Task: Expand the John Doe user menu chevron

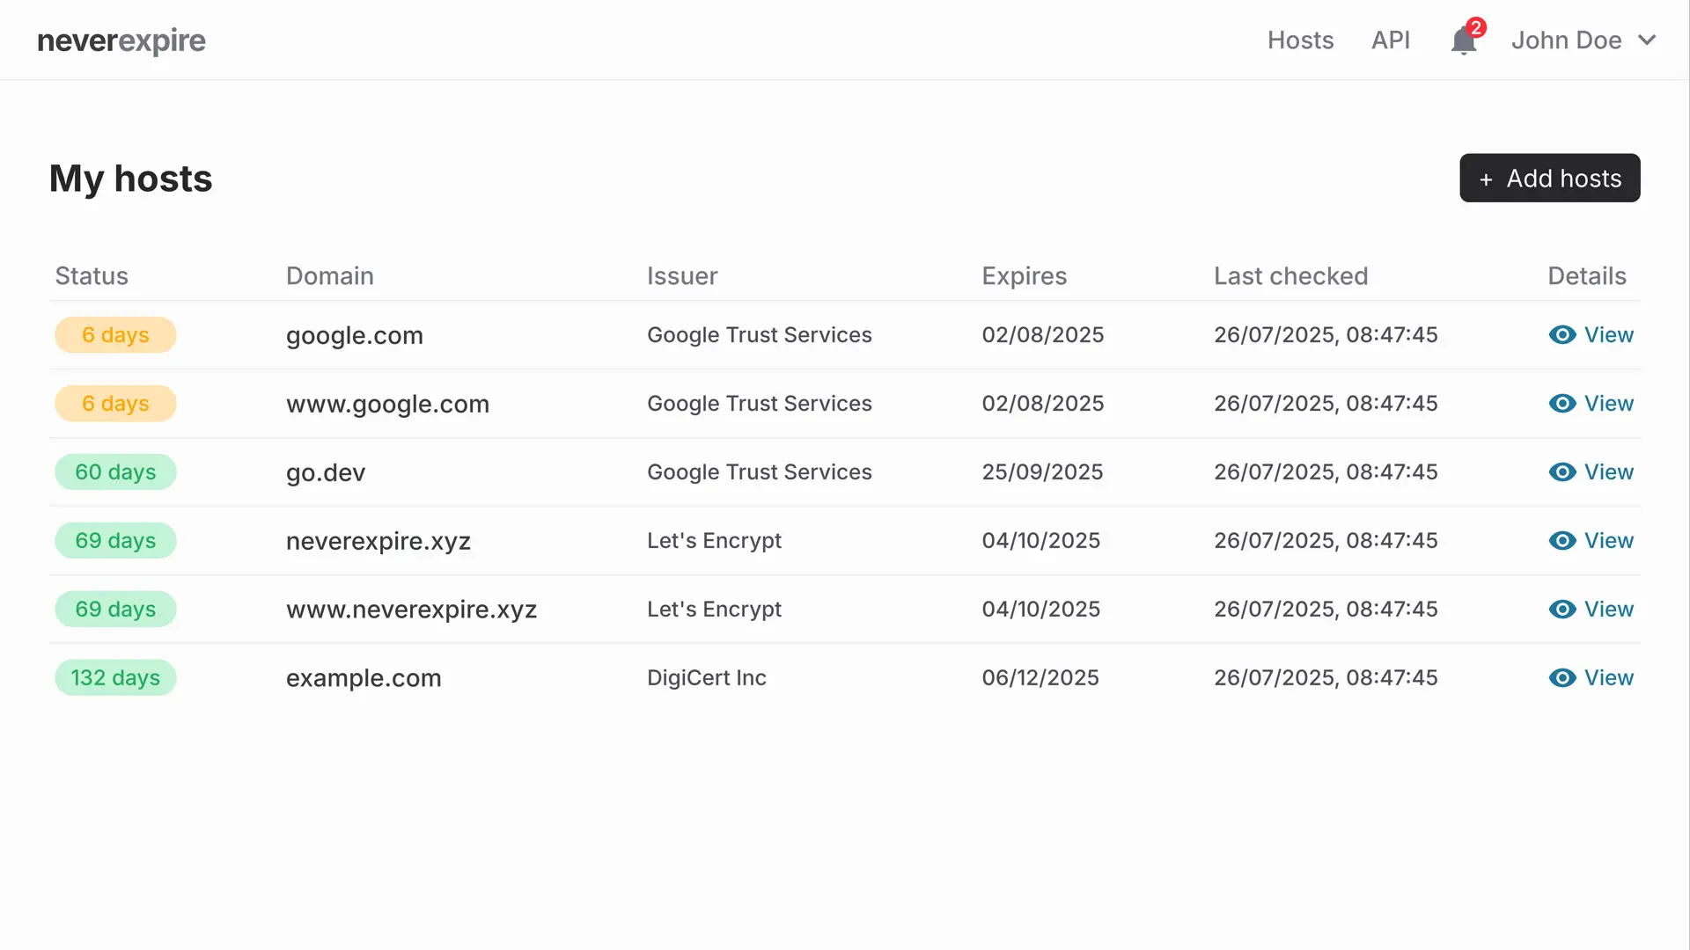Action: coord(1647,40)
